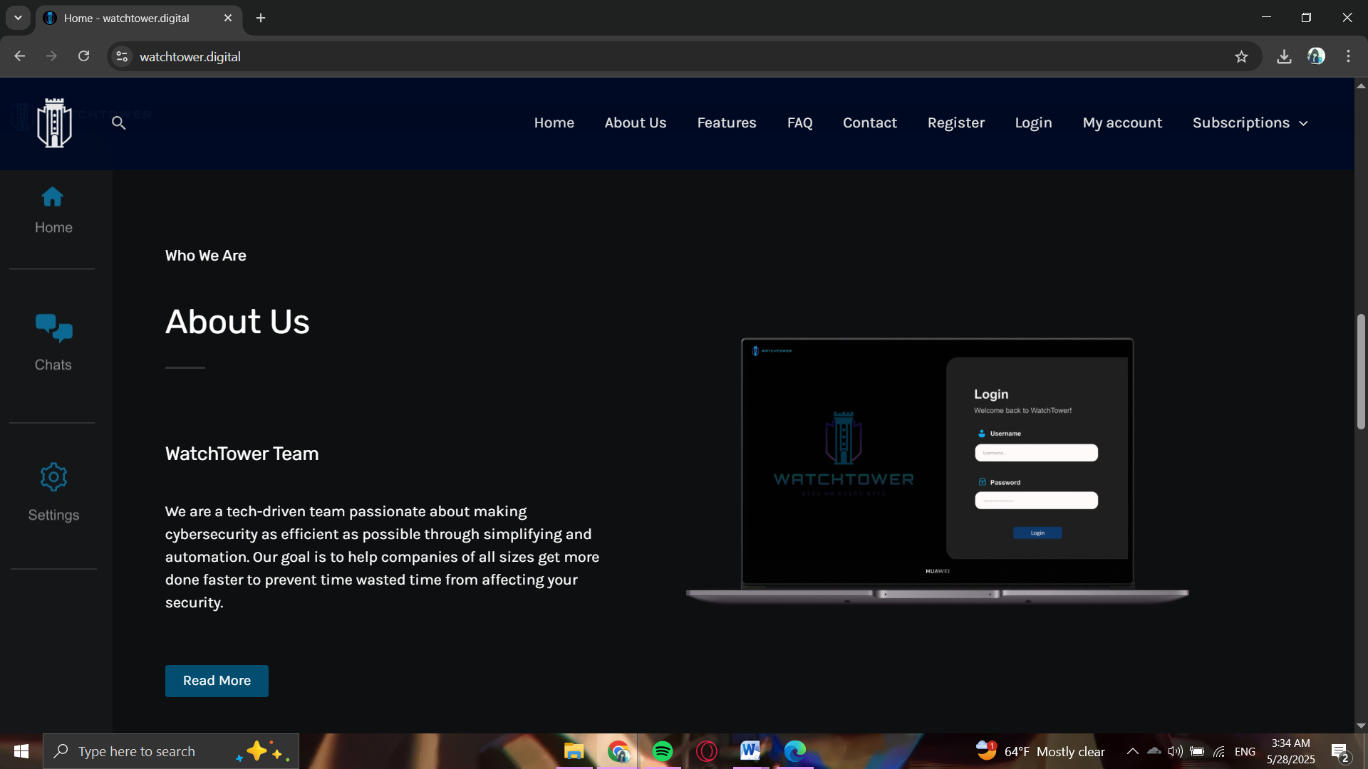Open the Chats sidebar bubble icon
This screenshot has height=769, width=1368.
coord(53,328)
